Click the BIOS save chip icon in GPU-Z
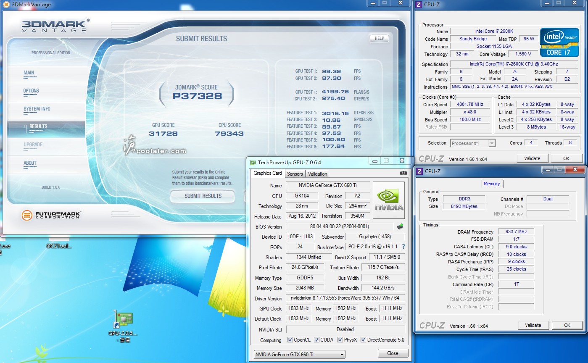Viewport: 588px width, 363px height. click(x=400, y=226)
